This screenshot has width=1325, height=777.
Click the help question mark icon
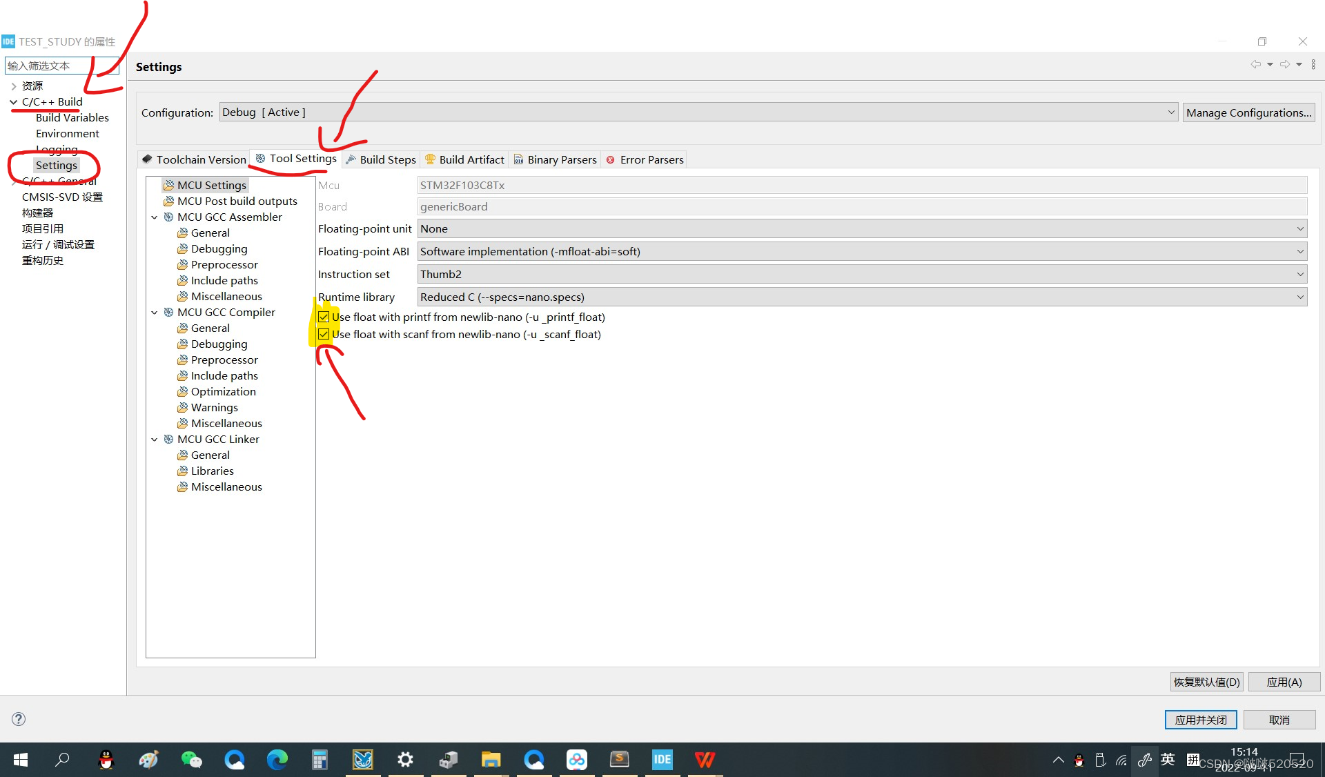(x=19, y=719)
